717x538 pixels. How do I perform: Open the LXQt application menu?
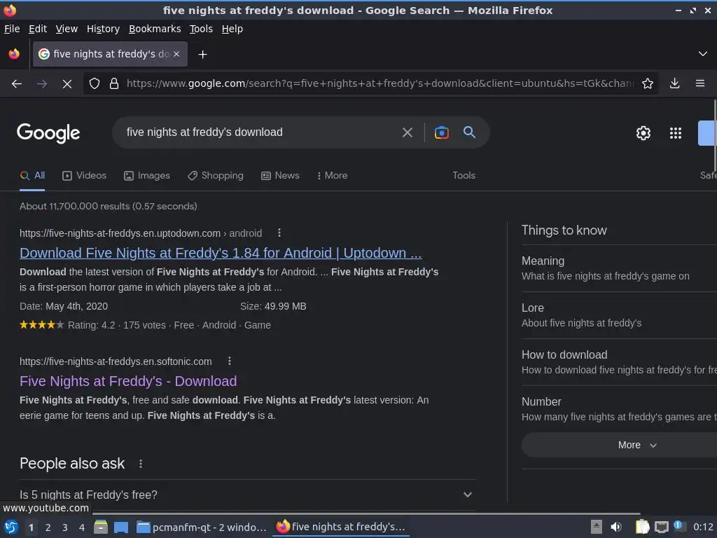[x=11, y=527]
